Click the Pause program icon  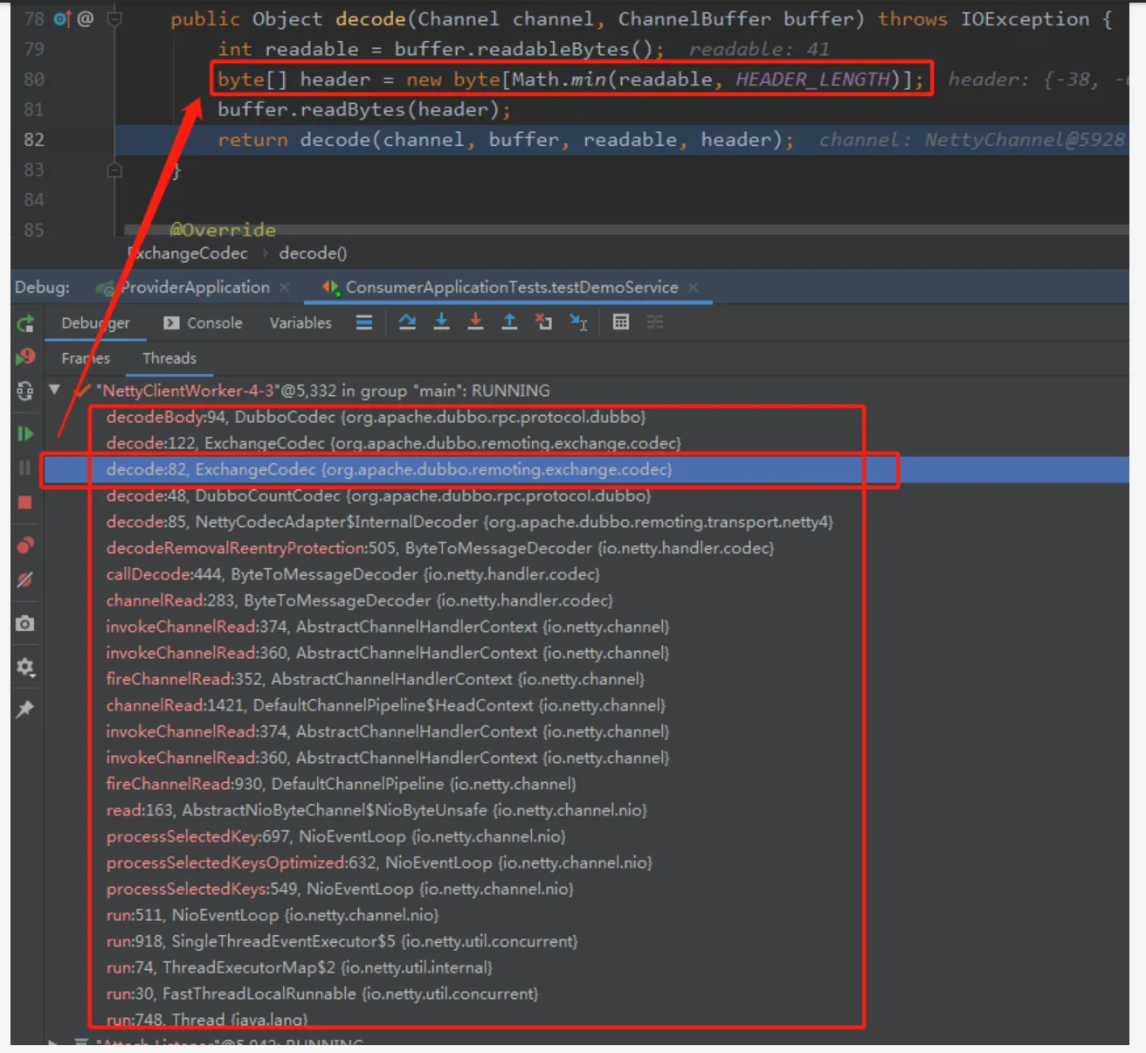pyautogui.click(x=25, y=468)
